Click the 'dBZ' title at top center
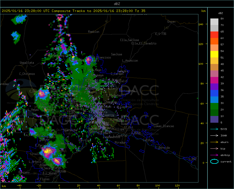This screenshot has height=189, width=234. pos(117,4)
